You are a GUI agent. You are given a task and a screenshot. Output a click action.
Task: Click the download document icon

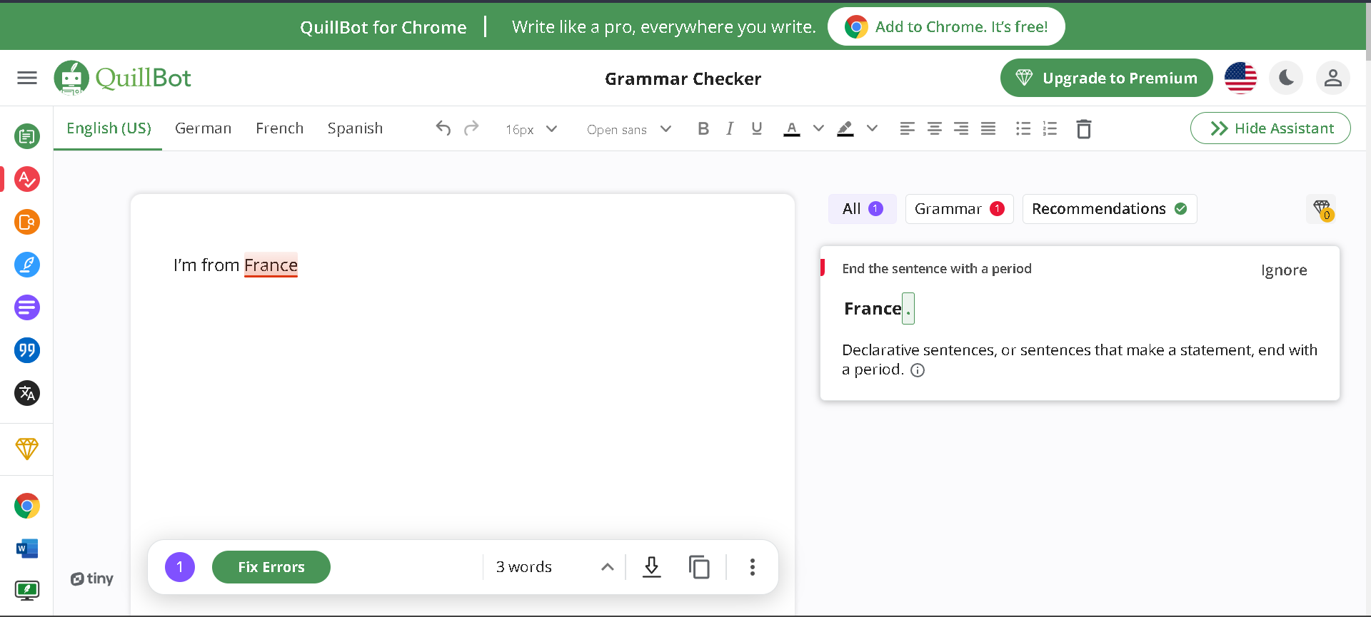[x=651, y=567]
